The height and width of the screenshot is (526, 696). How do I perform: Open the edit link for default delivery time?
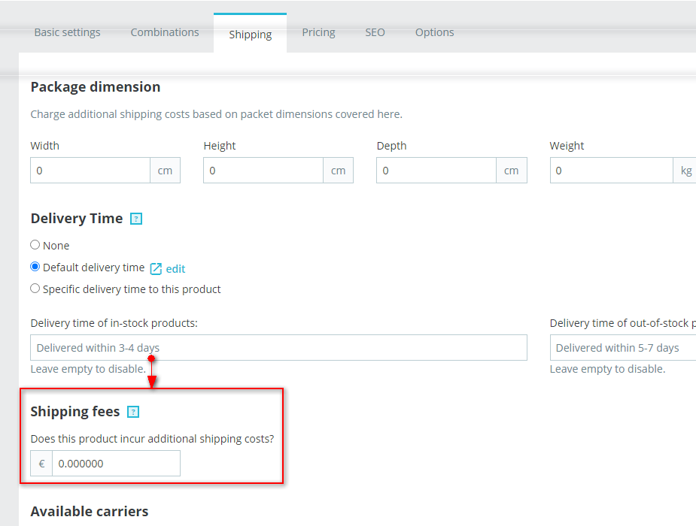[x=175, y=269]
